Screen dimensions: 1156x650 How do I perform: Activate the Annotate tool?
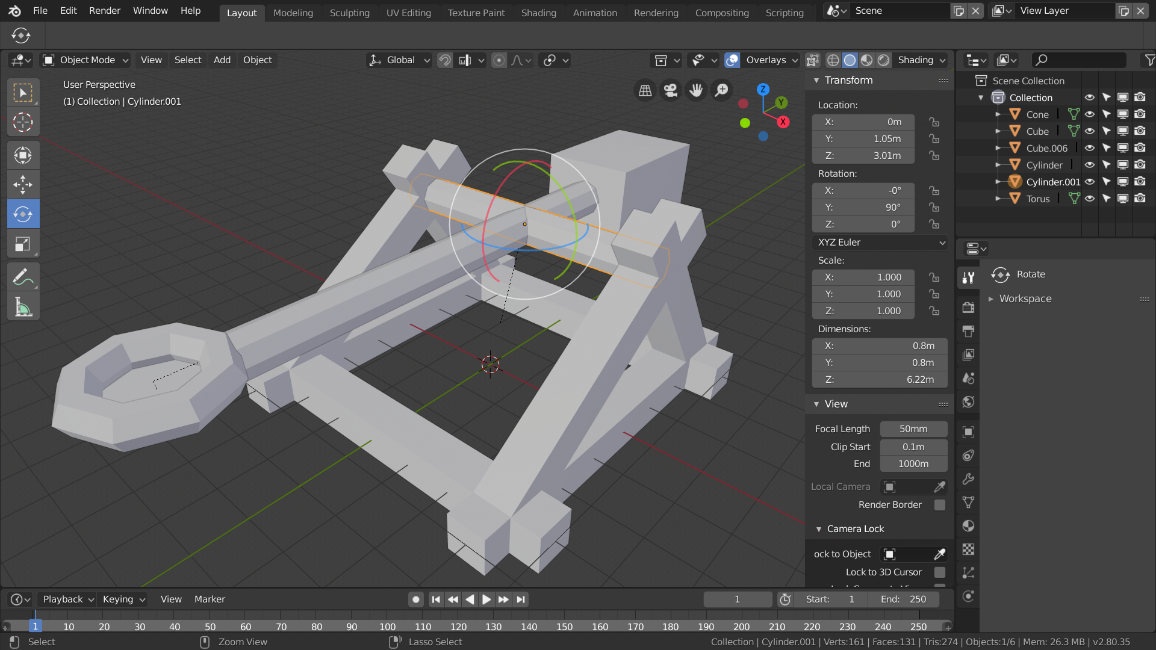(23, 277)
